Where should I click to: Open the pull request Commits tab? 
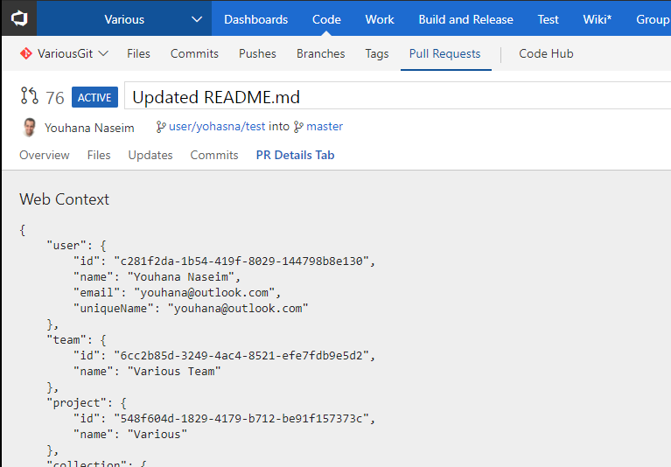214,155
